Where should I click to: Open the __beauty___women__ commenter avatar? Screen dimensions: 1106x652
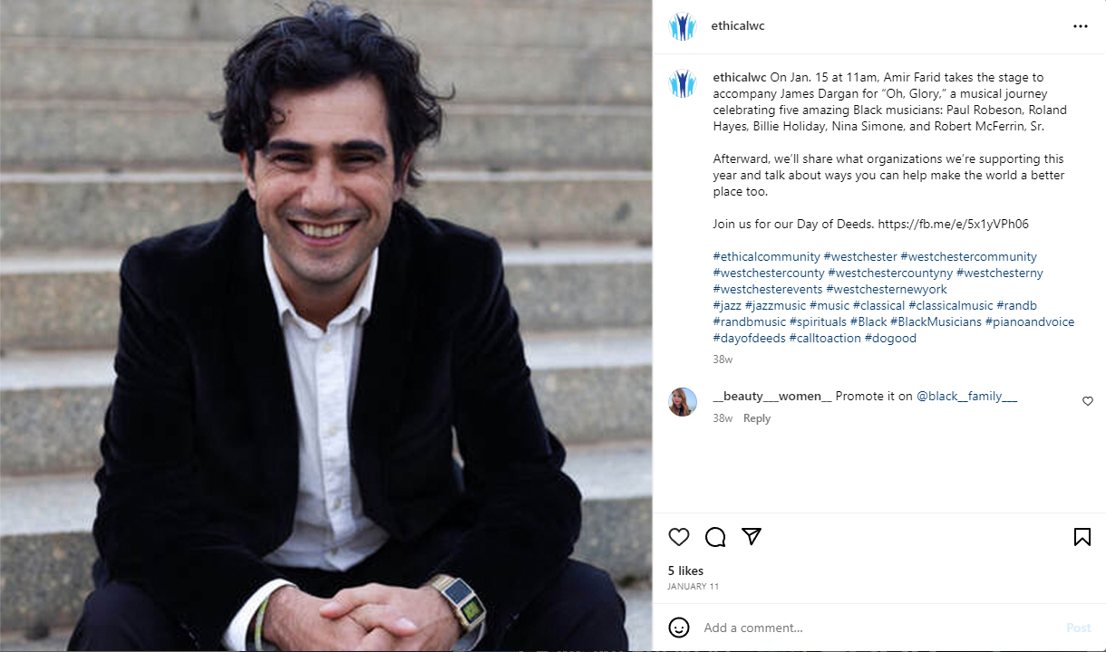[x=682, y=402]
